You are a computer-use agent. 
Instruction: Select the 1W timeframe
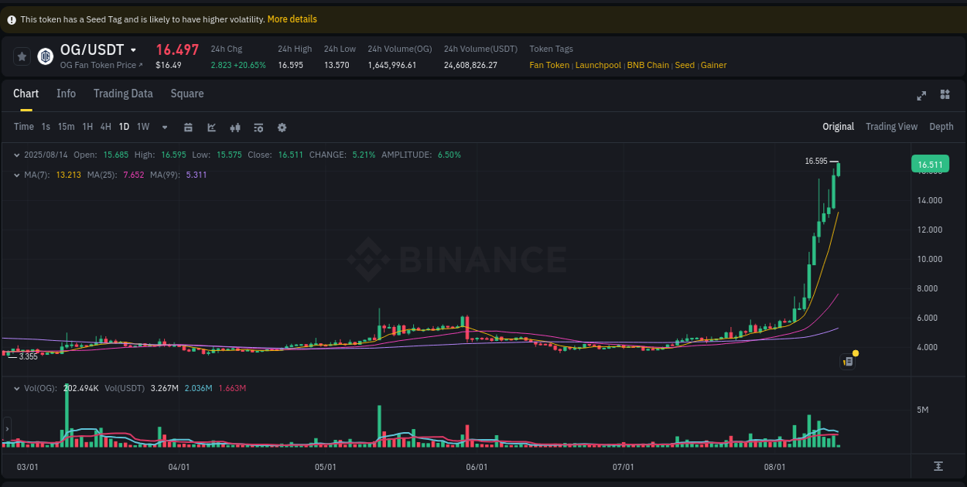pyautogui.click(x=142, y=127)
